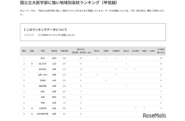Click school name 山梨学院
This screenshot has height=121, width=185.
tap(42, 108)
